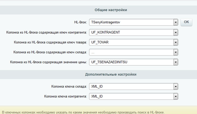Click the label about значение цены column
Viewport: 197px width, 114px height.
tap(48, 62)
